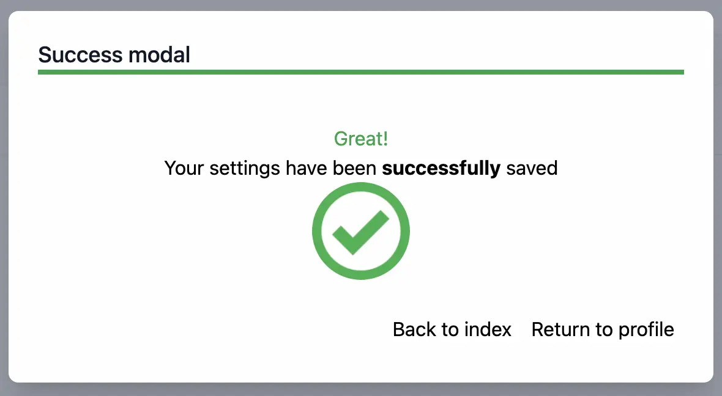This screenshot has width=722, height=396.
Task: Click the words have been in the message
Action: [x=331, y=167]
